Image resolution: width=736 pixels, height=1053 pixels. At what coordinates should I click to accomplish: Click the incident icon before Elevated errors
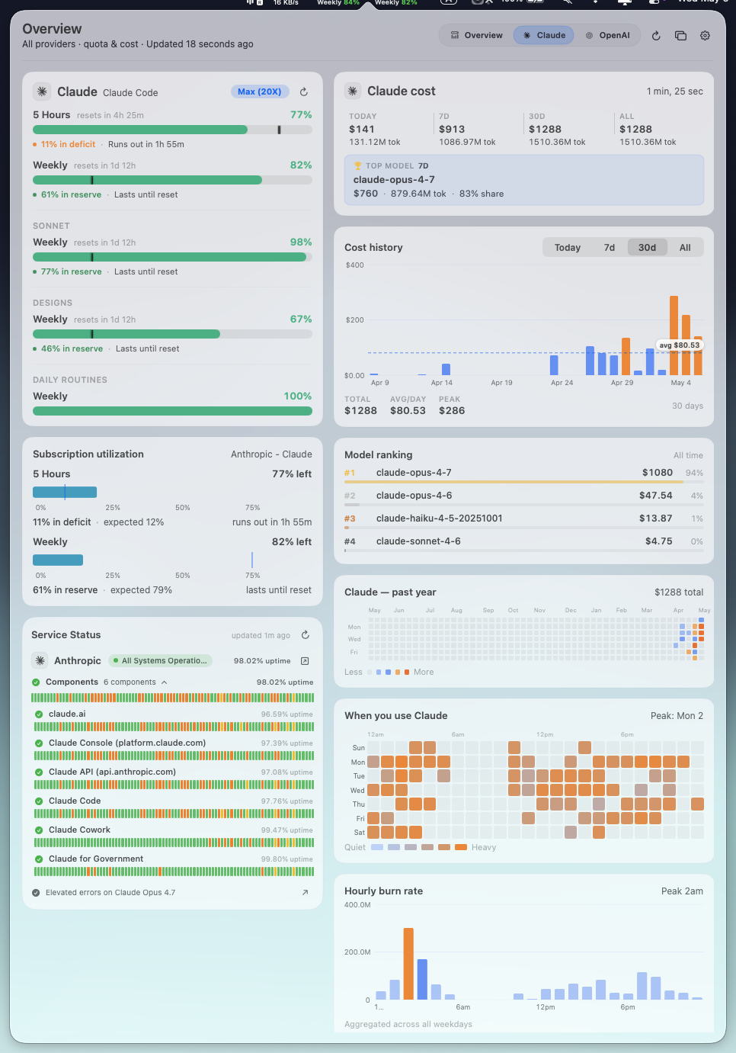click(36, 893)
